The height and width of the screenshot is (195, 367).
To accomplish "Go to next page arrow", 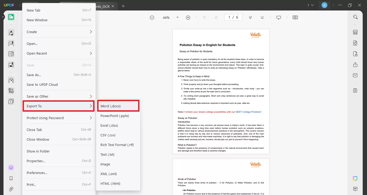I will coord(250,17).
